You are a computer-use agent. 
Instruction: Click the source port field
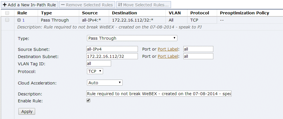click(198, 49)
